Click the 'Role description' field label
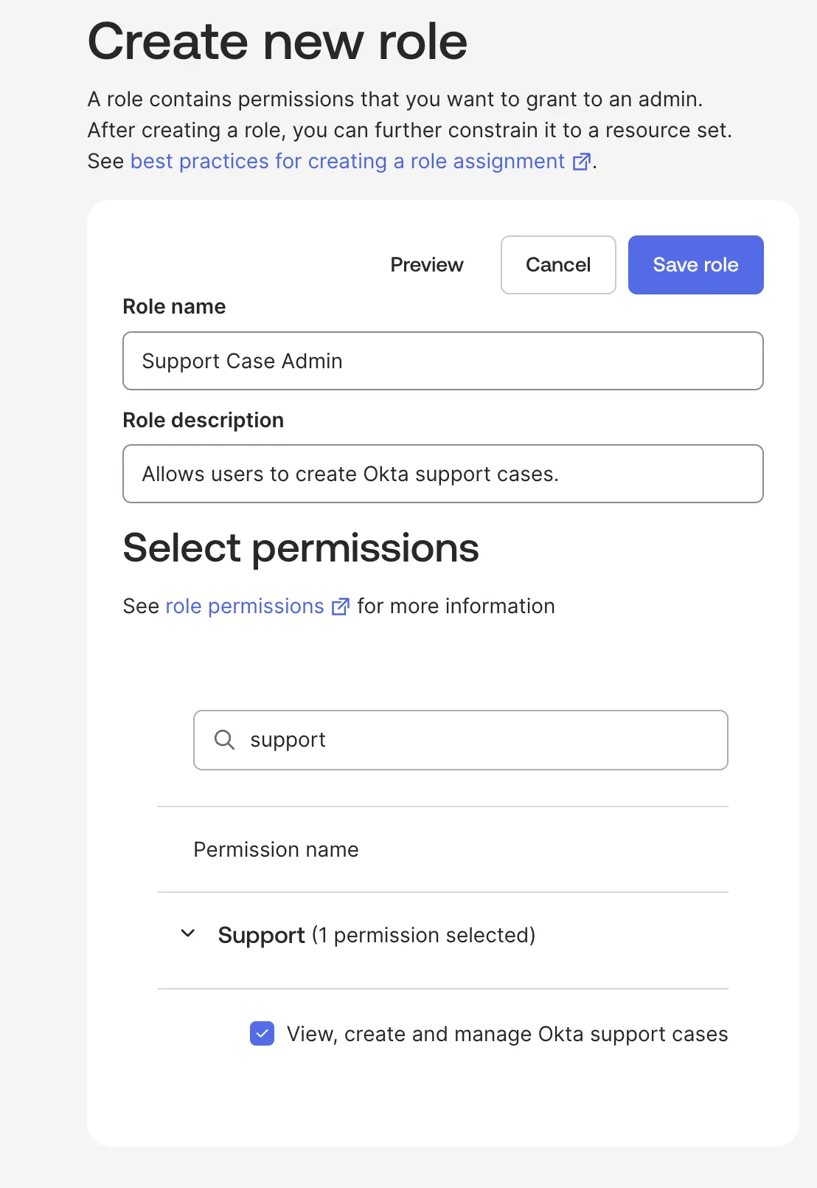The height and width of the screenshot is (1188, 817). coord(203,420)
